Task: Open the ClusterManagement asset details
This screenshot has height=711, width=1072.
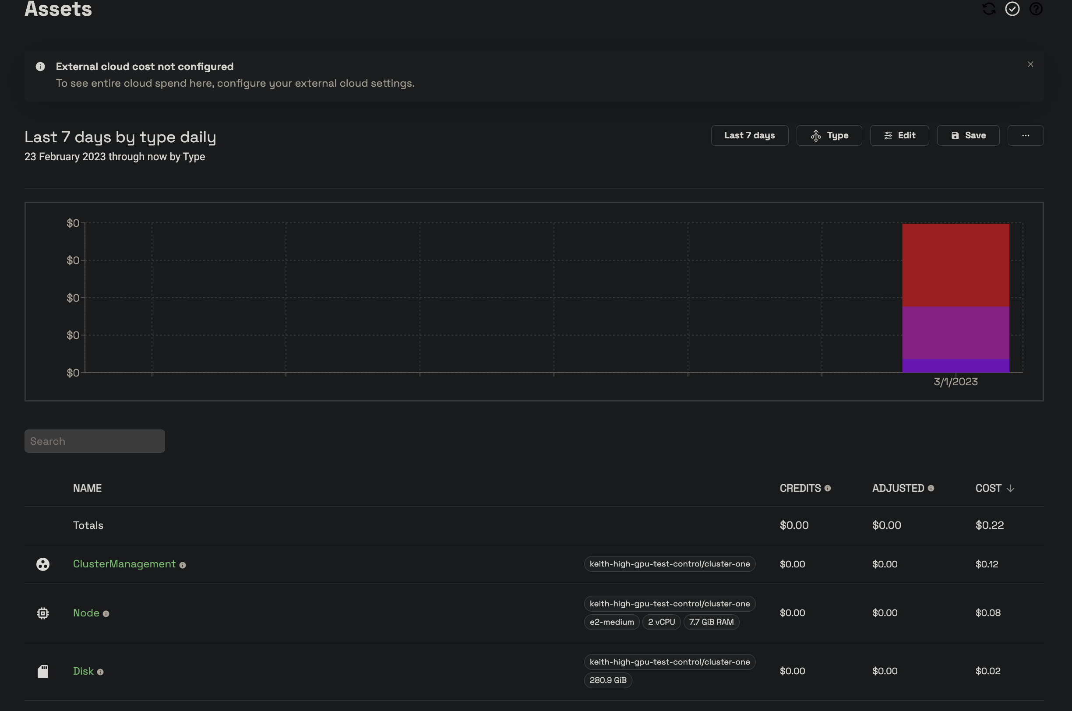Action: (124, 564)
